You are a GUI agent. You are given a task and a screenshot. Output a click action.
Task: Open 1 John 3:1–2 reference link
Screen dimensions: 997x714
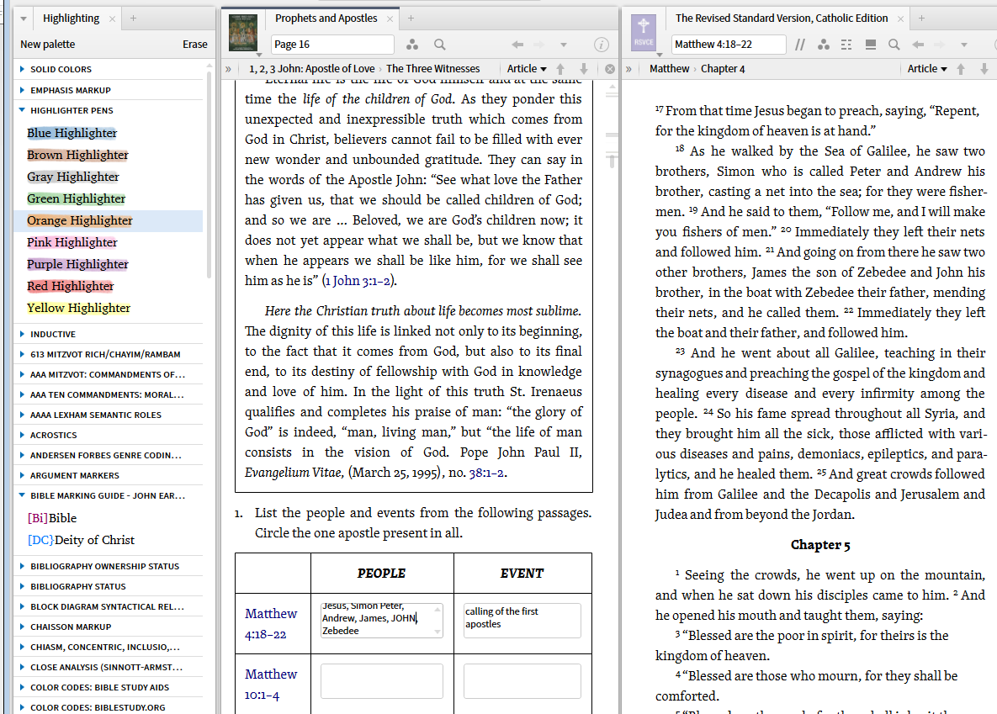[x=358, y=281]
